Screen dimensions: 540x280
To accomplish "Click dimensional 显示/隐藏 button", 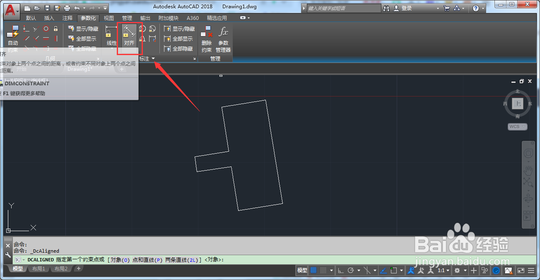I will [180, 29].
